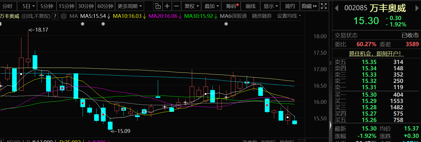Enter fullscreen with the expand icon
421x142 pixels.
pyautogui.click(x=324, y=6)
